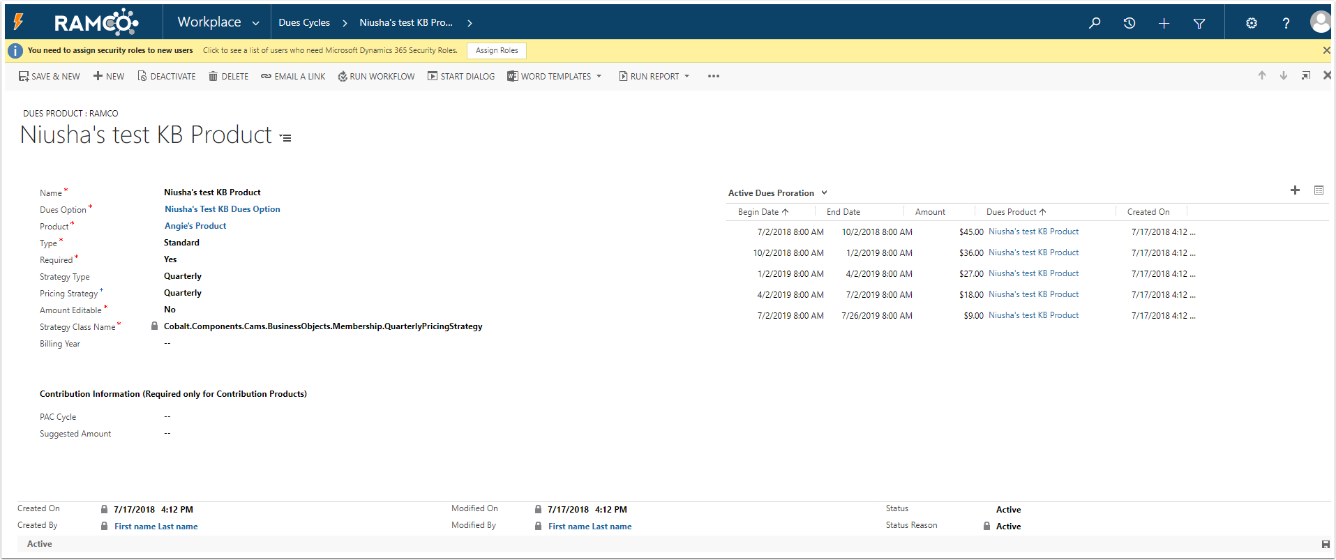Screen dimensions: 1336x560
Task: Click the info icon in notification bar
Action: tap(15, 50)
